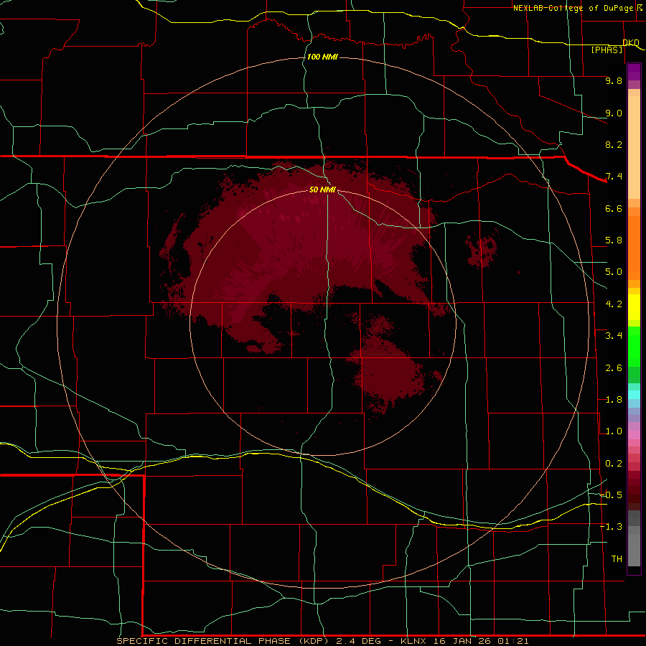Click the 50 NMI range ring label

(322, 189)
